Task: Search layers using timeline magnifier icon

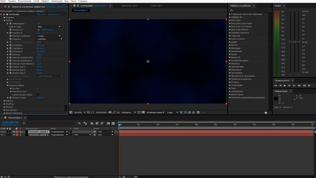Action: coord(24,123)
